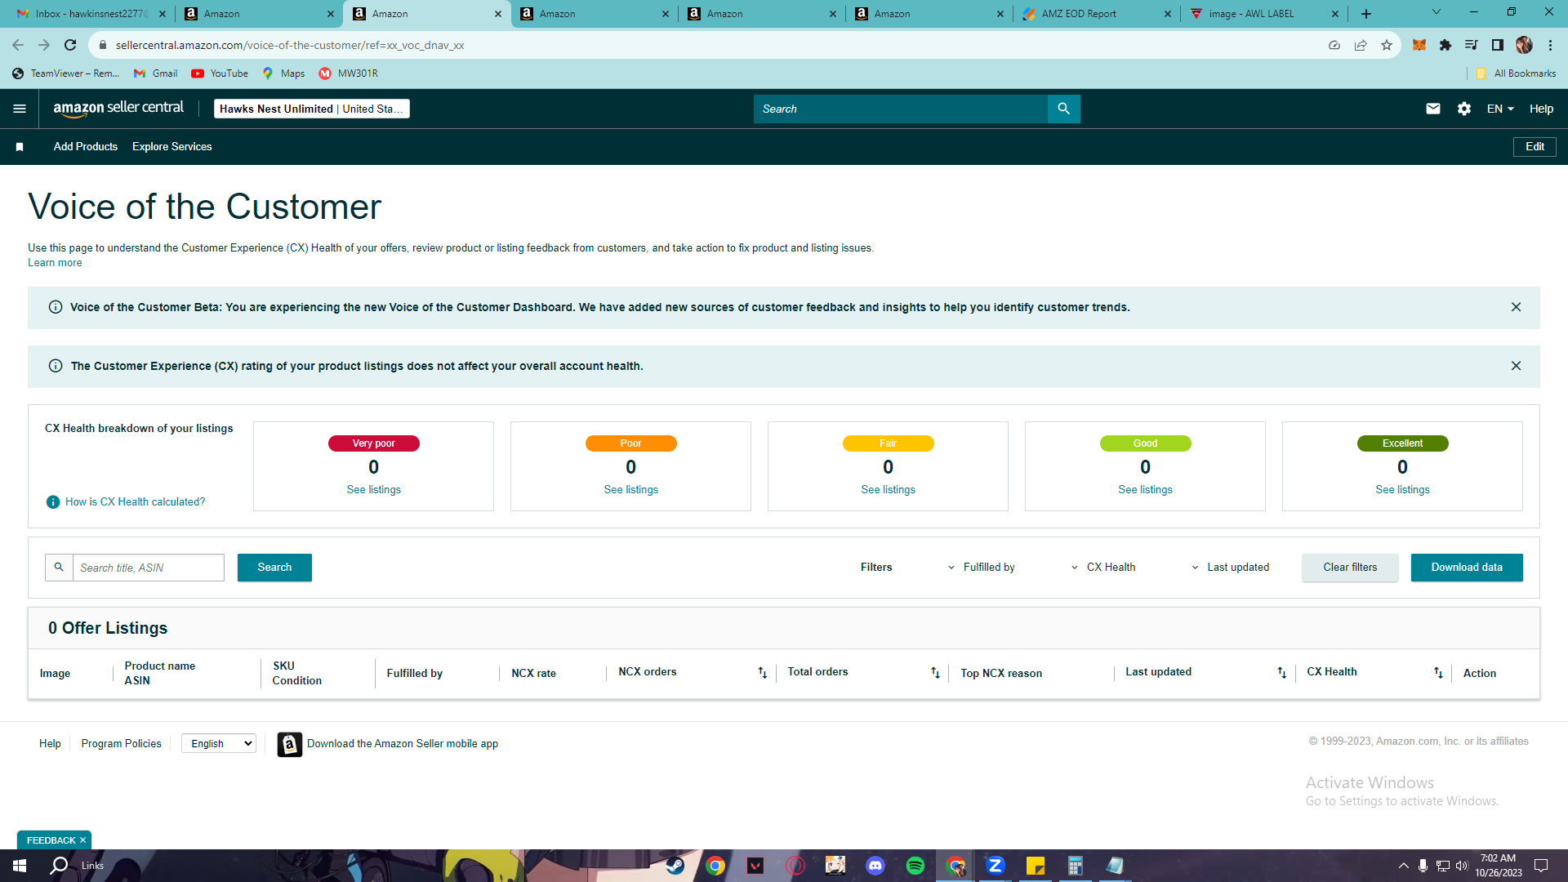
Task: Sort by Total orders column arrows
Action: pos(935,673)
